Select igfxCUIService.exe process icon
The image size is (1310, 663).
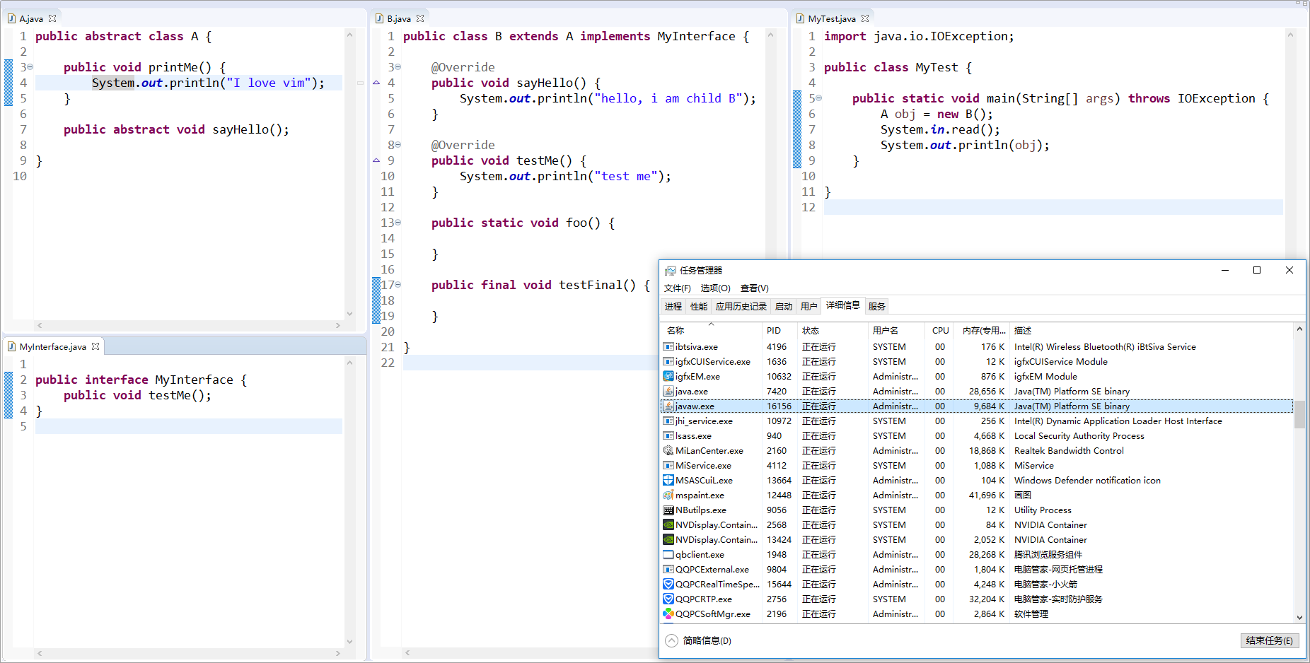pos(668,361)
